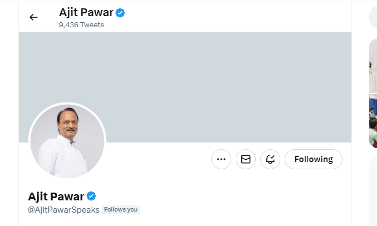The image size is (377, 226).
Task: Open the three-dots More options button
Action: (x=221, y=159)
